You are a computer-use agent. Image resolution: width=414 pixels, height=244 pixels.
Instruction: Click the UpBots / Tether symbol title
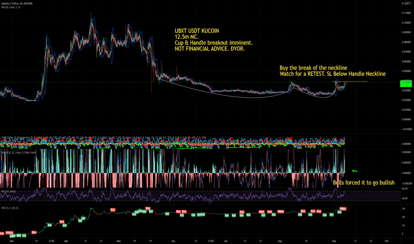[16, 4]
